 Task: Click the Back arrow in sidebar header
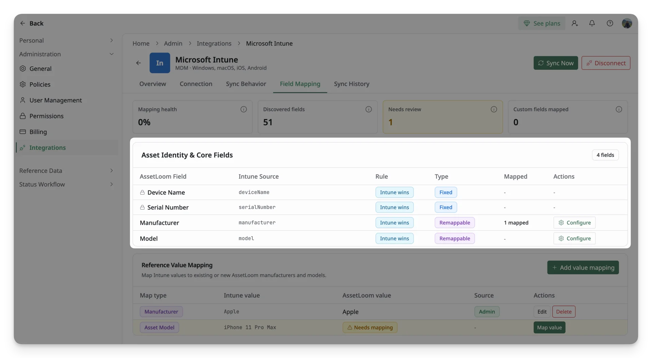[22, 23]
